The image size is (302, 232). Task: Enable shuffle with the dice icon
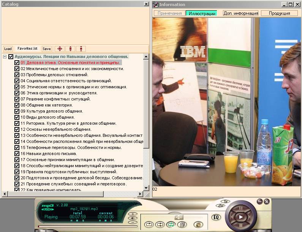(x=182, y=224)
